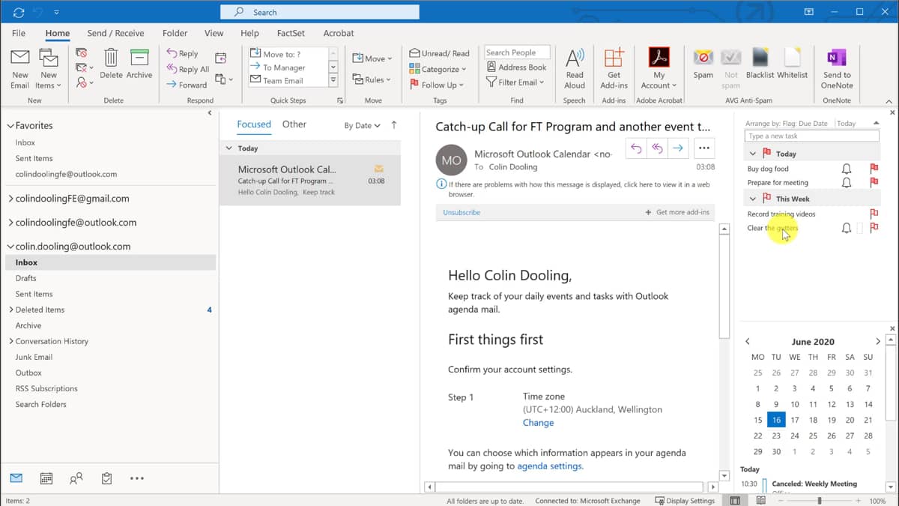The height and width of the screenshot is (506, 899).
Task: Toggle flag on Clear the gutters task
Action: point(874,228)
